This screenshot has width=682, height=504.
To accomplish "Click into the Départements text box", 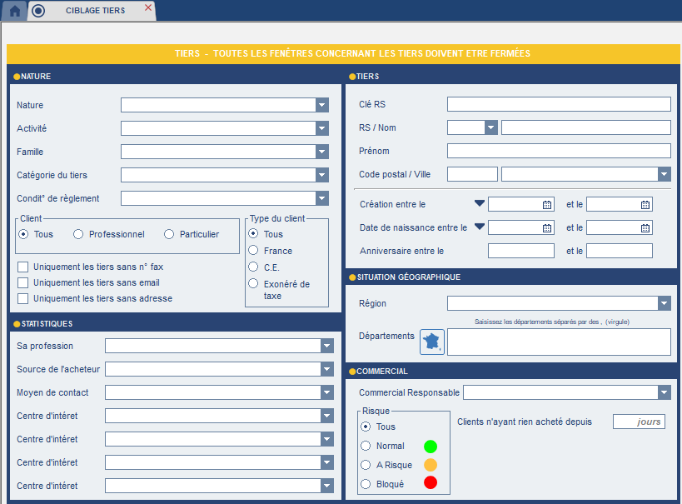I will click(559, 342).
